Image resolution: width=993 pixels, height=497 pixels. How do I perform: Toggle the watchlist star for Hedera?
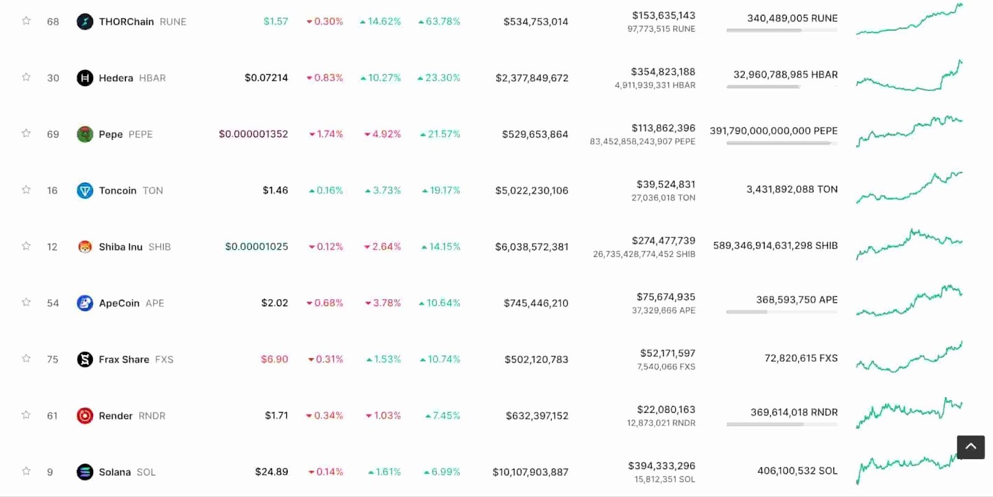tap(26, 77)
